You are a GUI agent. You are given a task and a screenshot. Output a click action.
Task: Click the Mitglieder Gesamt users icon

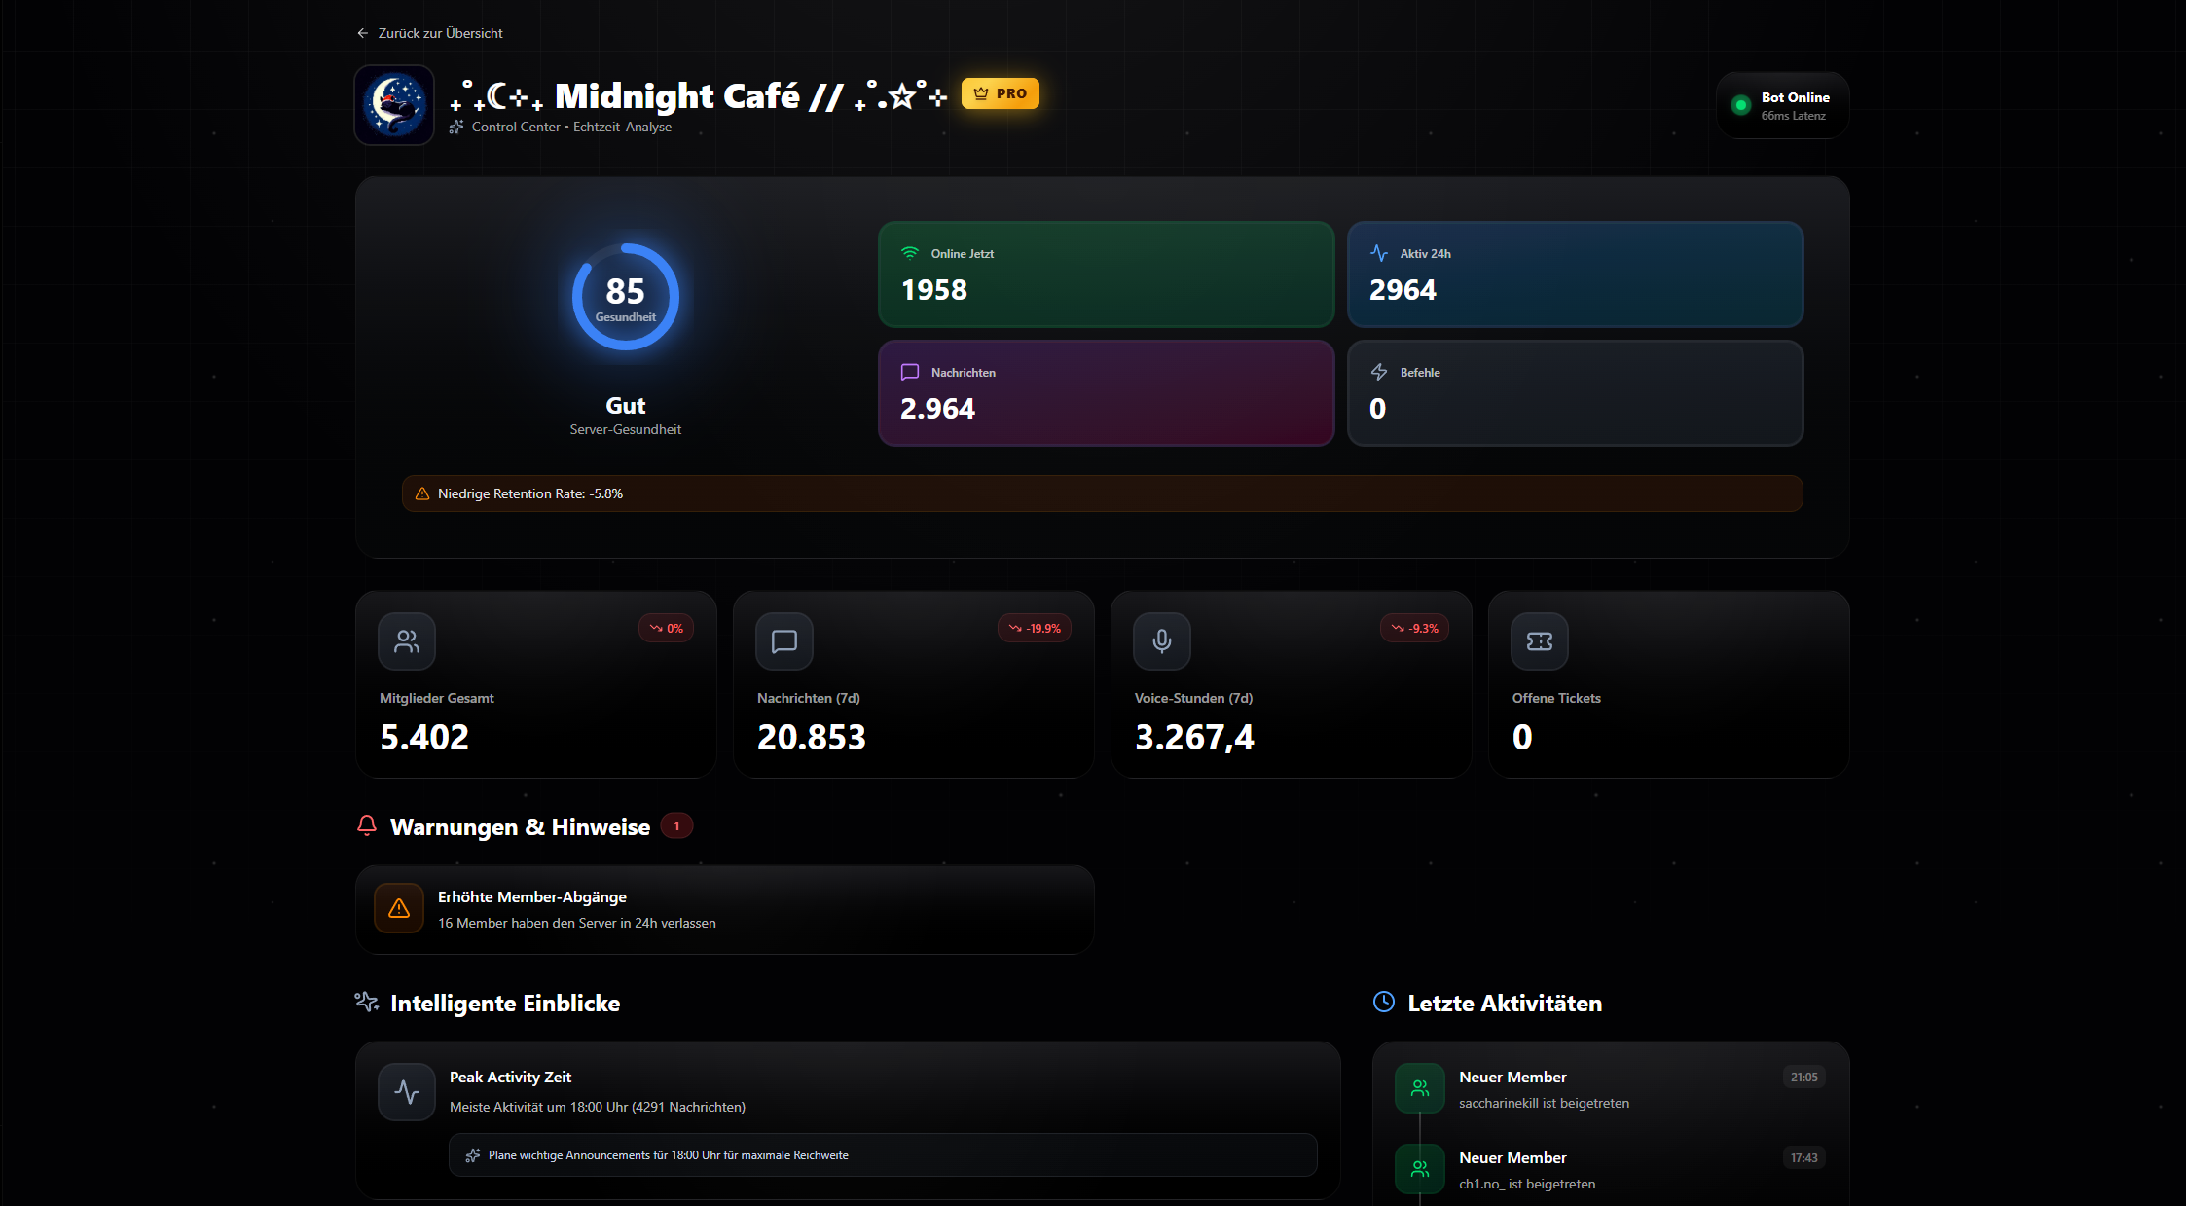click(x=407, y=641)
